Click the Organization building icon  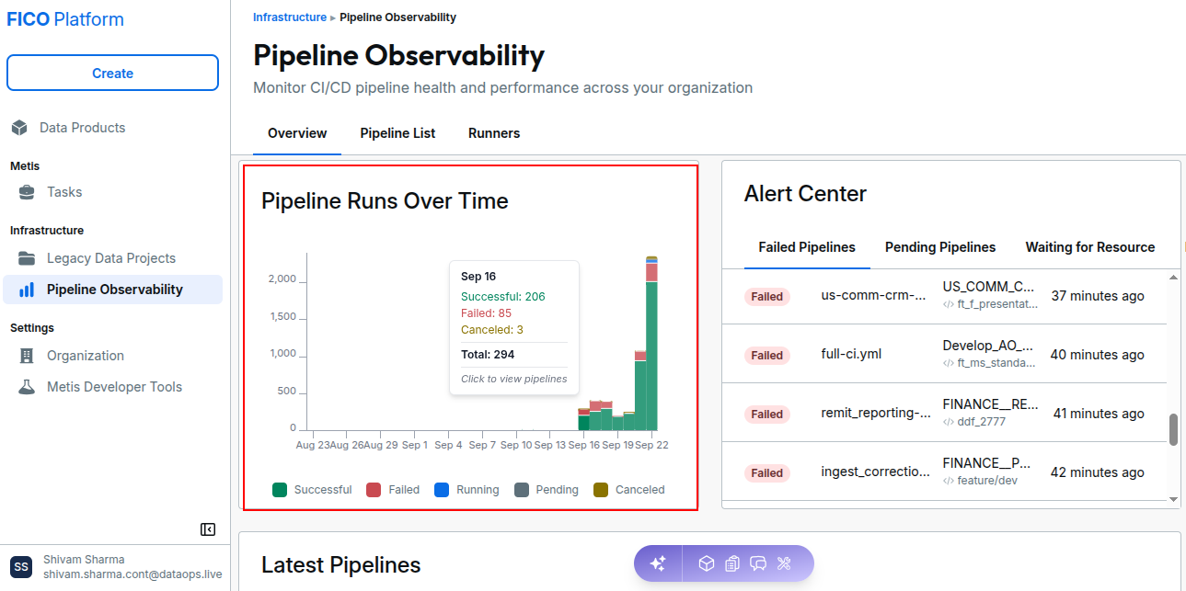[28, 356]
